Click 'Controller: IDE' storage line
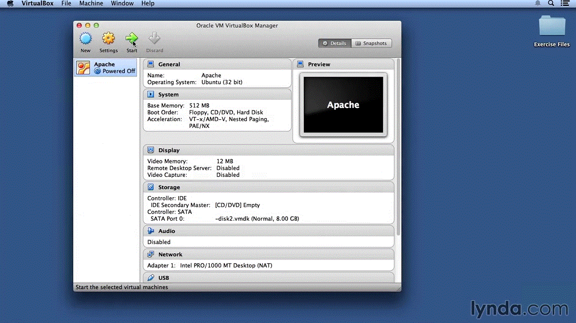Viewport: 576px width, 323px height. [x=167, y=198]
